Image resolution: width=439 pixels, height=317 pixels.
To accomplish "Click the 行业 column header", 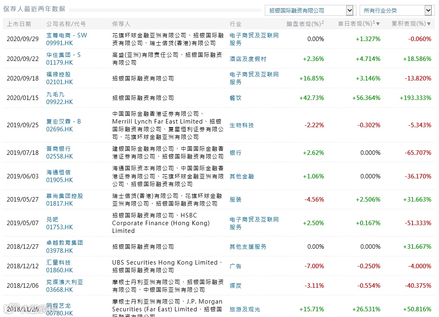I will tap(236, 24).
